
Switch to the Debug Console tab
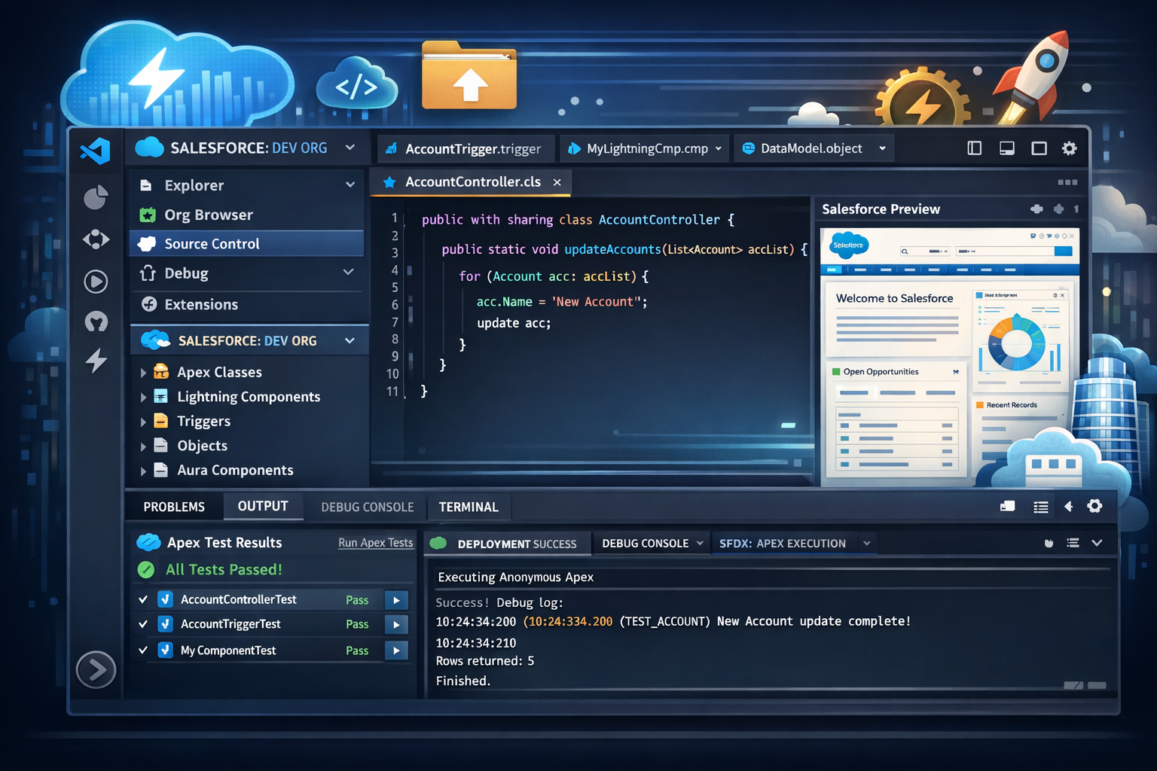pos(367,507)
